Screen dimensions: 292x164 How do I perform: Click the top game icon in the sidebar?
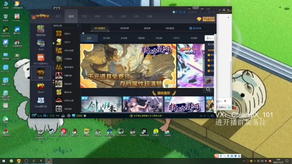[41, 30]
